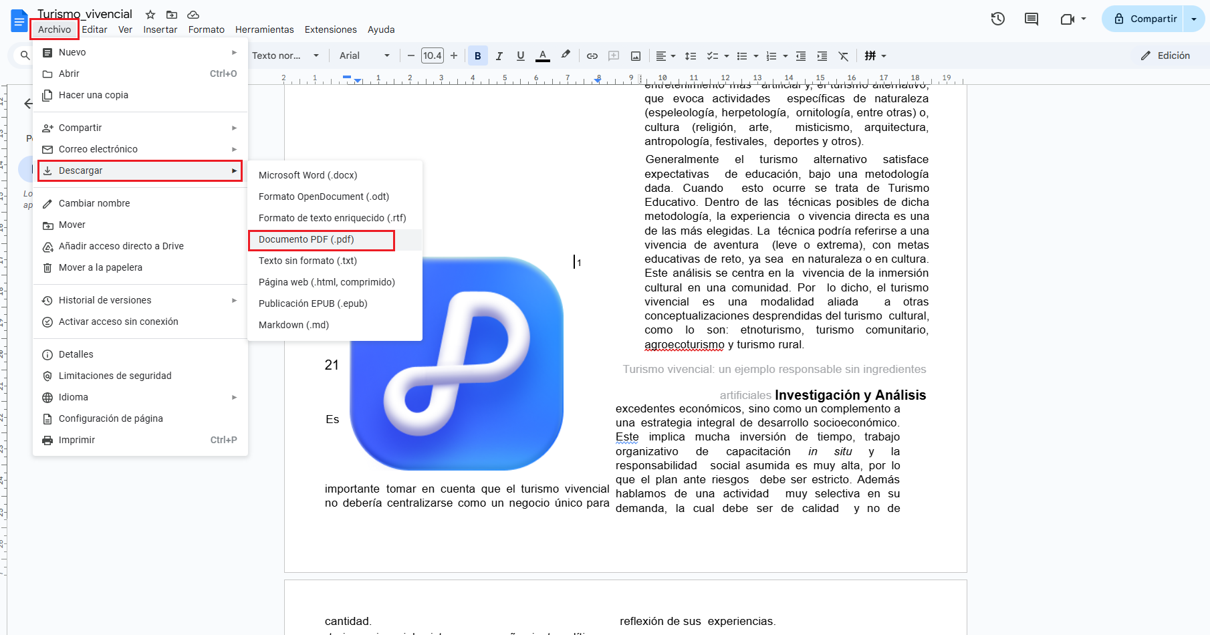Click the font size input field
The height and width of the screenshot is (635, 1210).
point(432,56)
